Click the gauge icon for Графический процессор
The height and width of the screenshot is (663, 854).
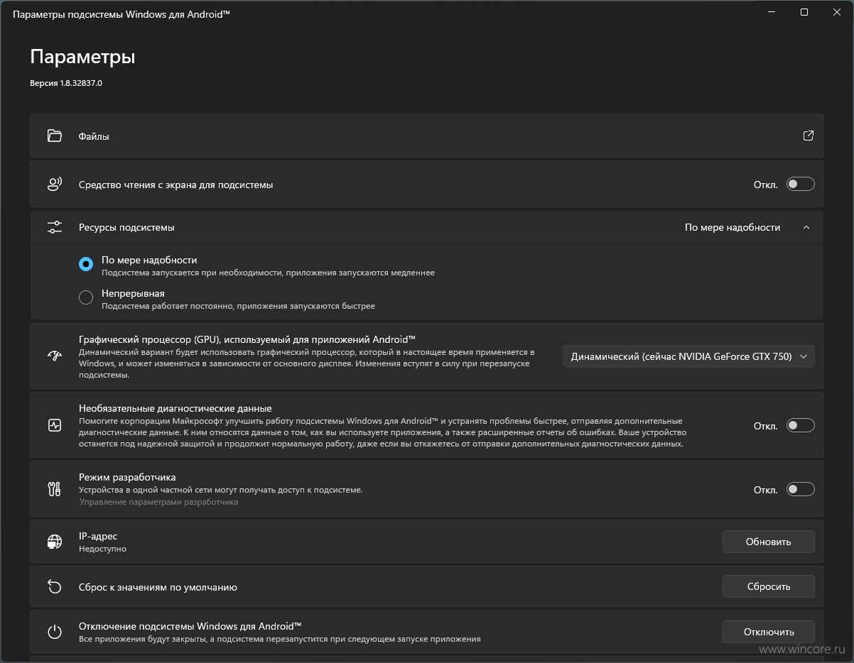click(55, 356)
